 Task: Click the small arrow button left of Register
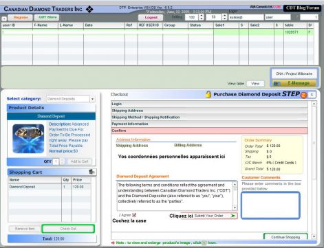point(4,19)
